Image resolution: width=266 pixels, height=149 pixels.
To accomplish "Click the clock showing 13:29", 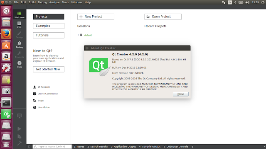I will (255, 2).
